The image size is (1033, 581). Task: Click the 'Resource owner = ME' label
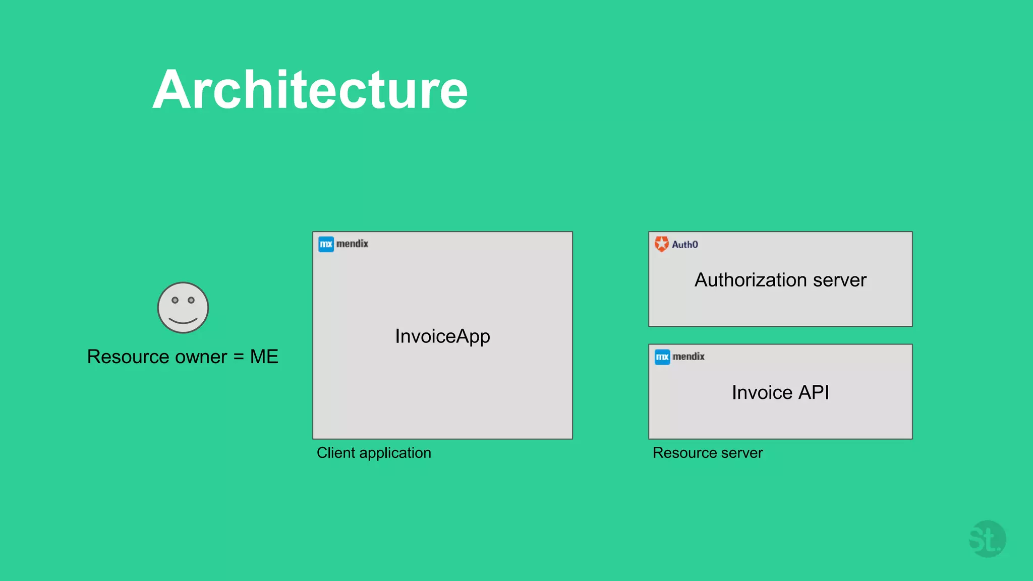(183, 357)
